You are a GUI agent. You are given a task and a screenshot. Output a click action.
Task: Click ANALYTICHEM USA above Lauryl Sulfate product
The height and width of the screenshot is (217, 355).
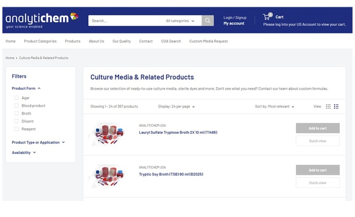tap(152, 125)
